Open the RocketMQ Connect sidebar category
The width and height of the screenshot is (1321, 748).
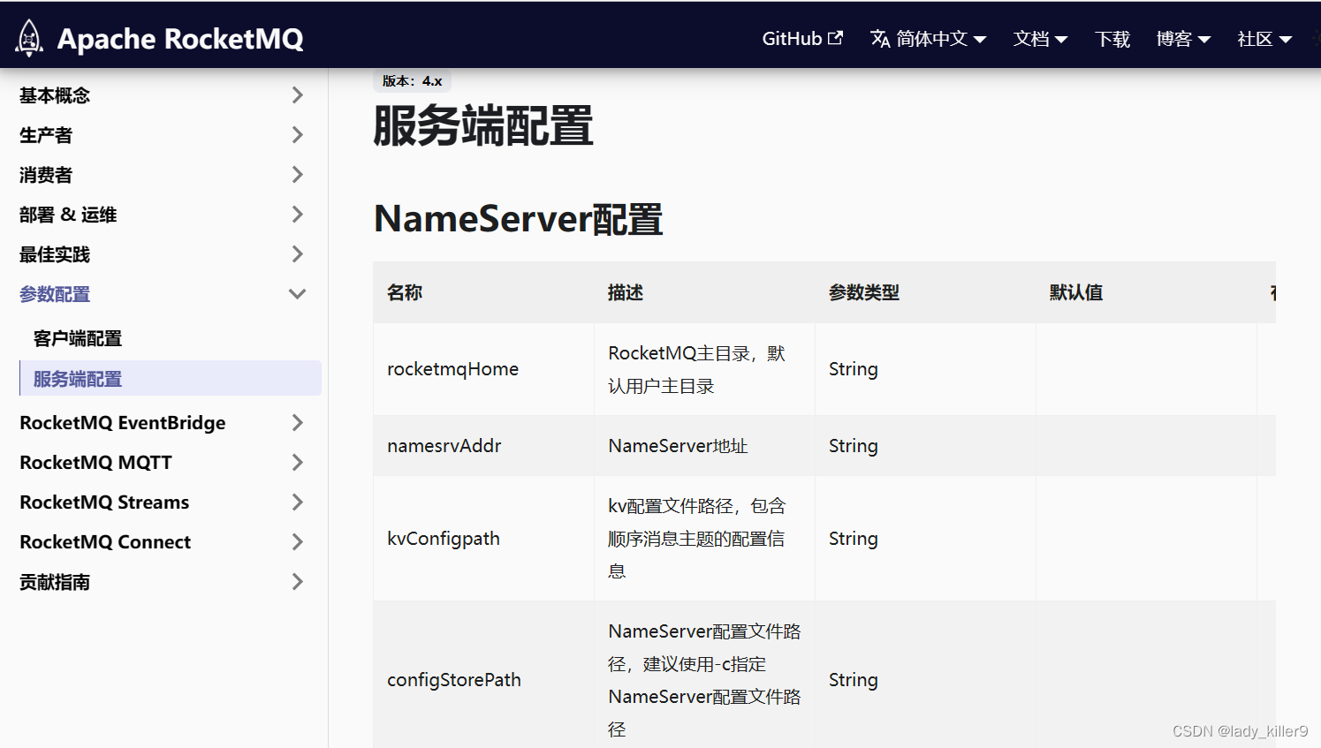(105, 542)
